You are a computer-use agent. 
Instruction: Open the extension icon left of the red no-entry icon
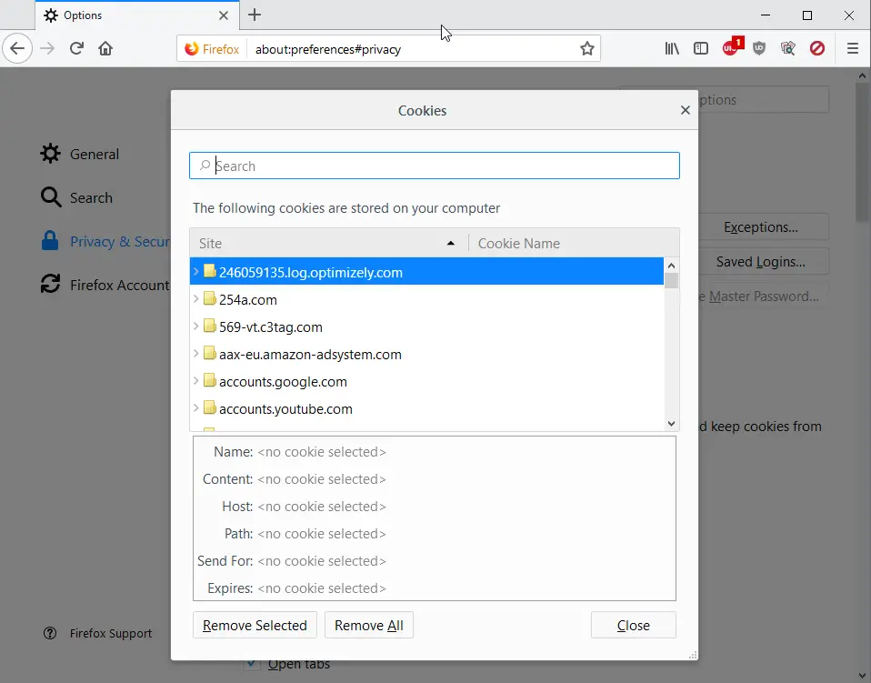(788, 48)
